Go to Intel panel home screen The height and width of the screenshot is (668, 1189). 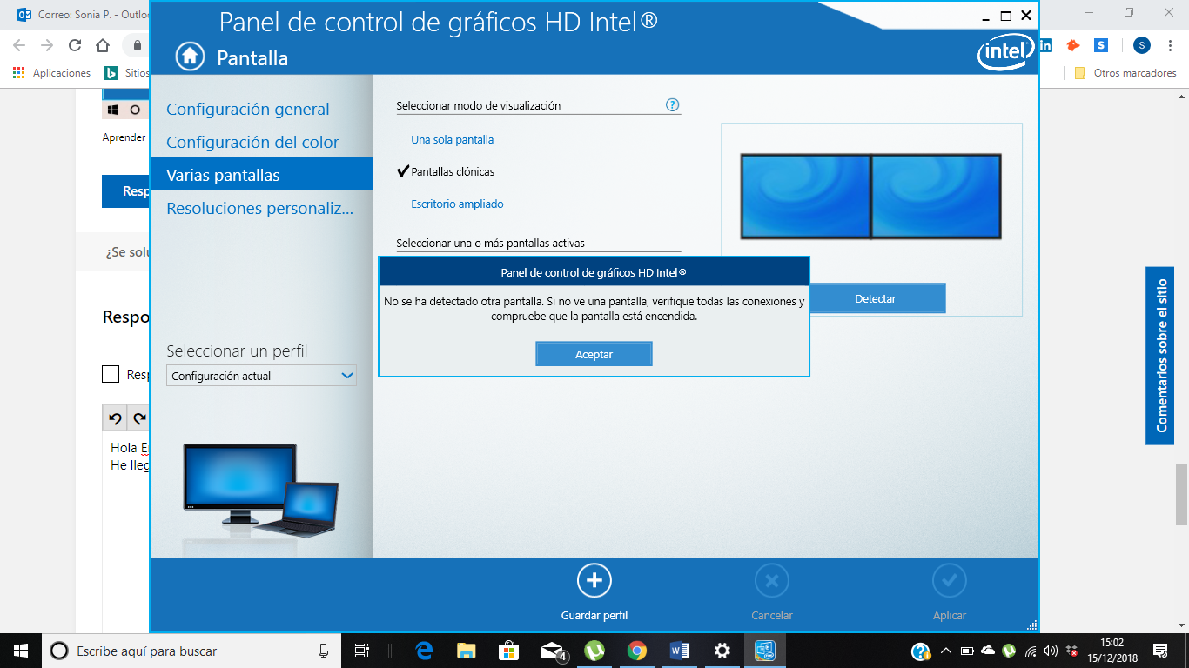tap(190, 56)
